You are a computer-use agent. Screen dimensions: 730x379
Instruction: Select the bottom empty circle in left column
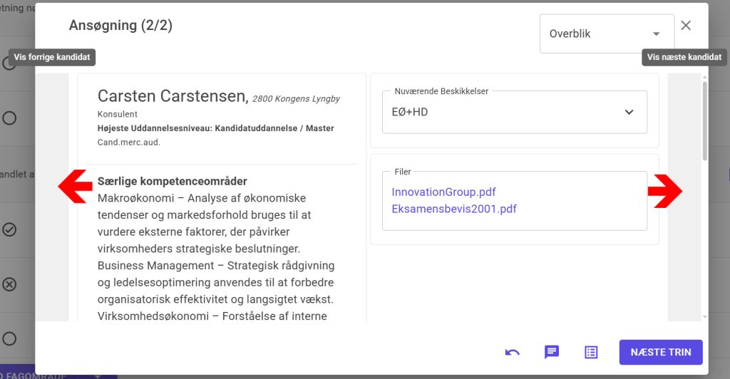[9, 338]
